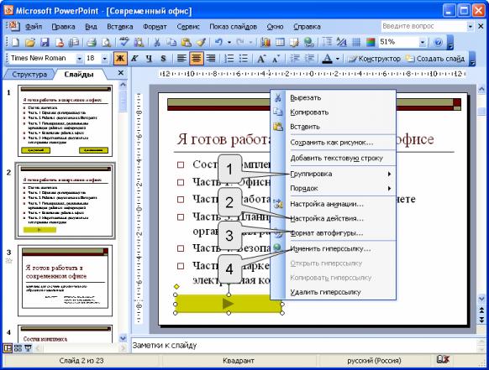Click the Конструктор button
Image resolution: width=489 pixels, height=370 pixels.
click(375, 59)
